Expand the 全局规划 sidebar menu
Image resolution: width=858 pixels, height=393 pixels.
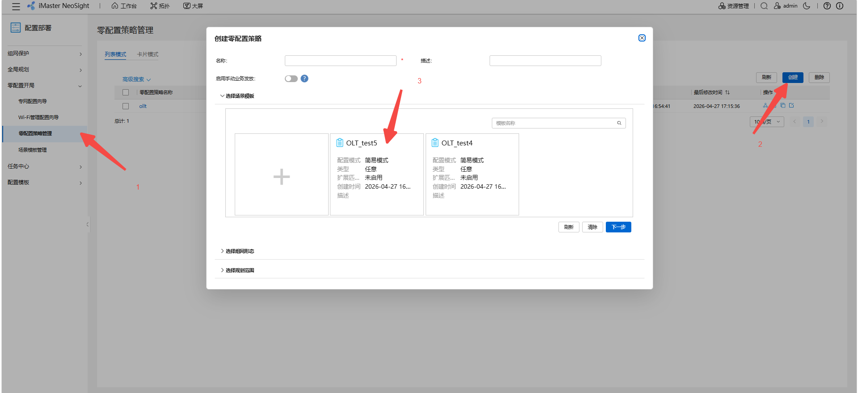point(45,70)
